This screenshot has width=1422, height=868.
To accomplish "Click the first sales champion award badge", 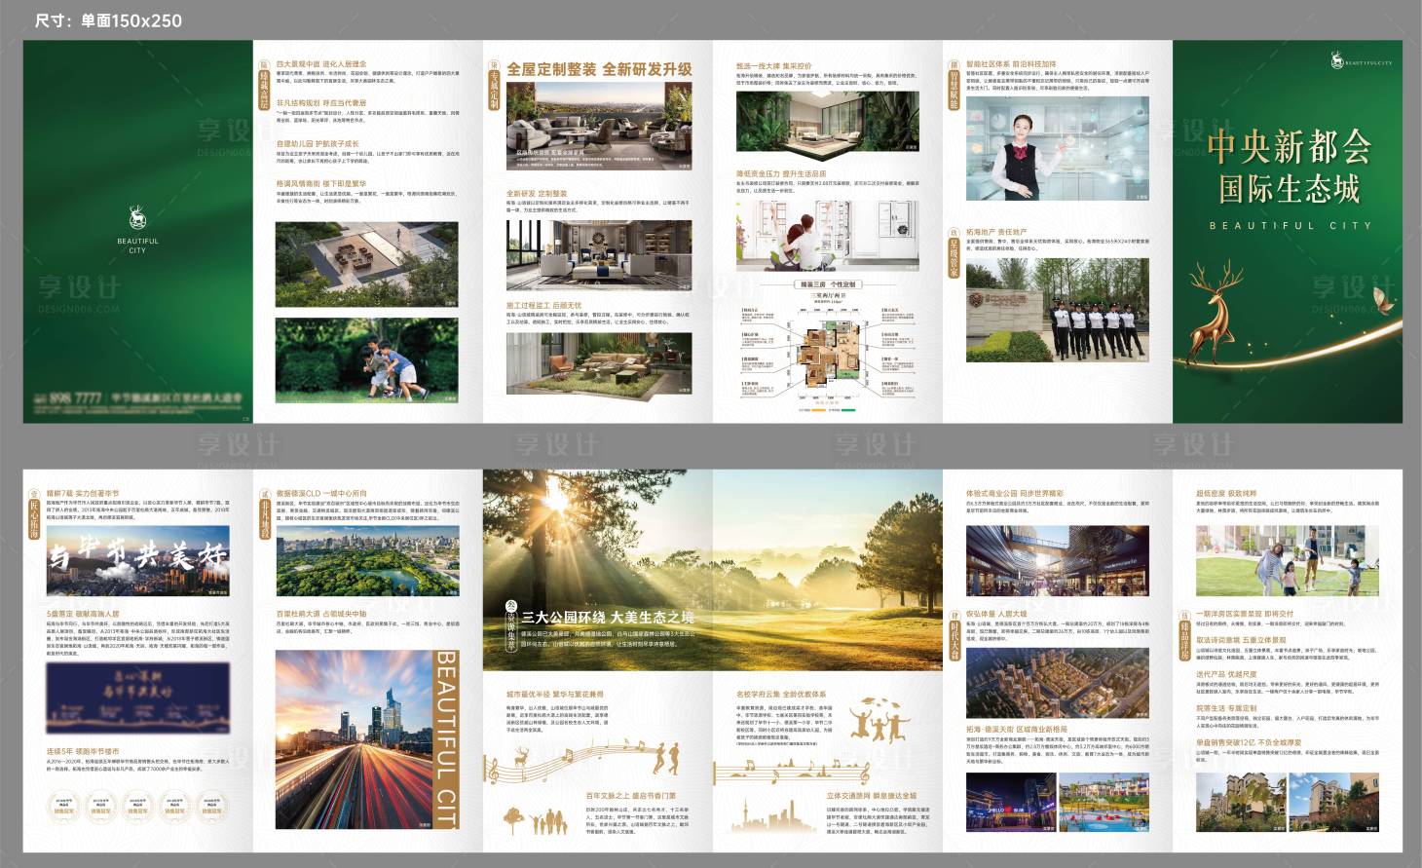I will pyautogui.click(x=64, y=806).
